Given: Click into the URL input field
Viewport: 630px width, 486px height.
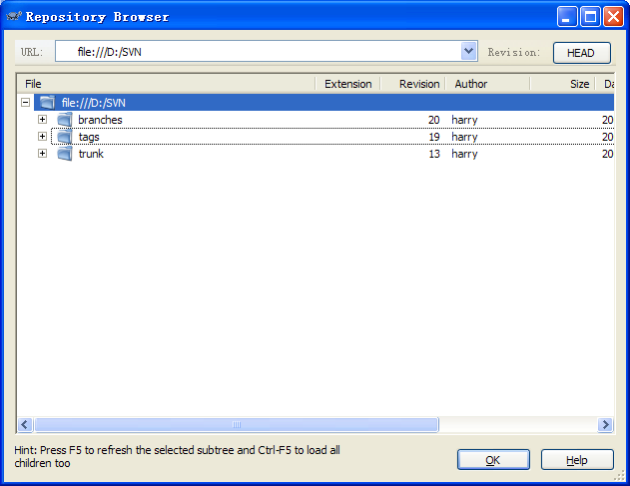Looking at the screenshot, I should [x=260, y=52].
